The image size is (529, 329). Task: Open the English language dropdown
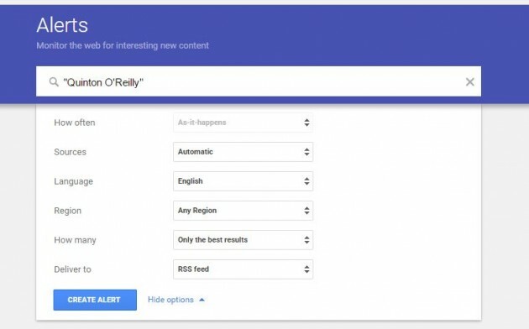click(243, 181)
